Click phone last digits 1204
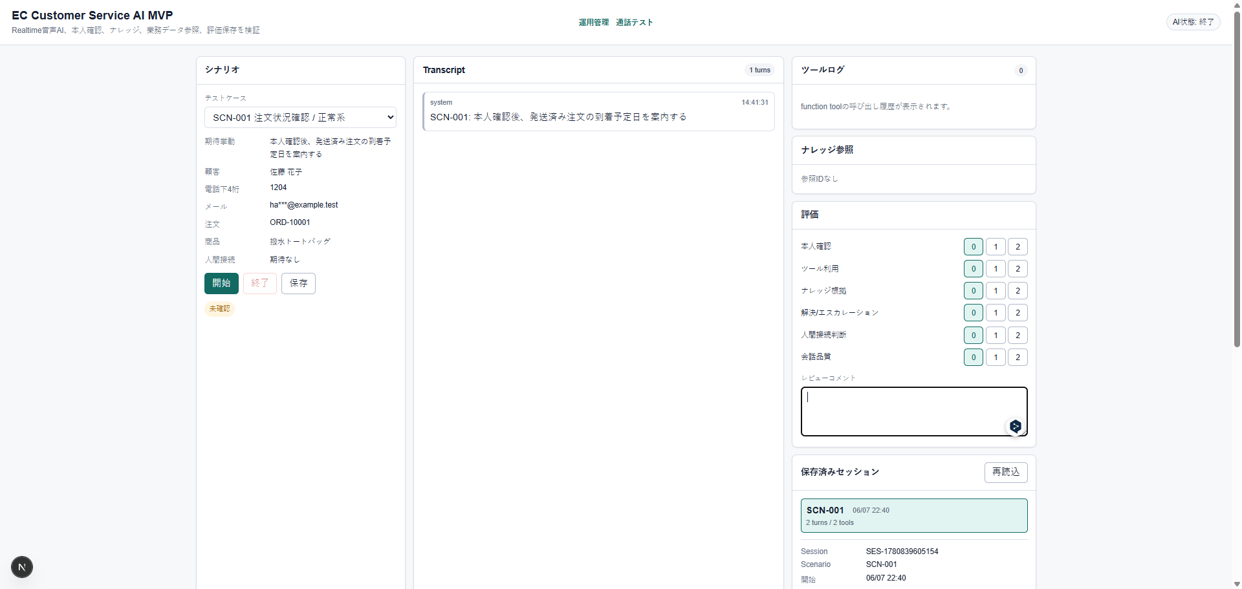1242x589 pixels. coord(278,187)
